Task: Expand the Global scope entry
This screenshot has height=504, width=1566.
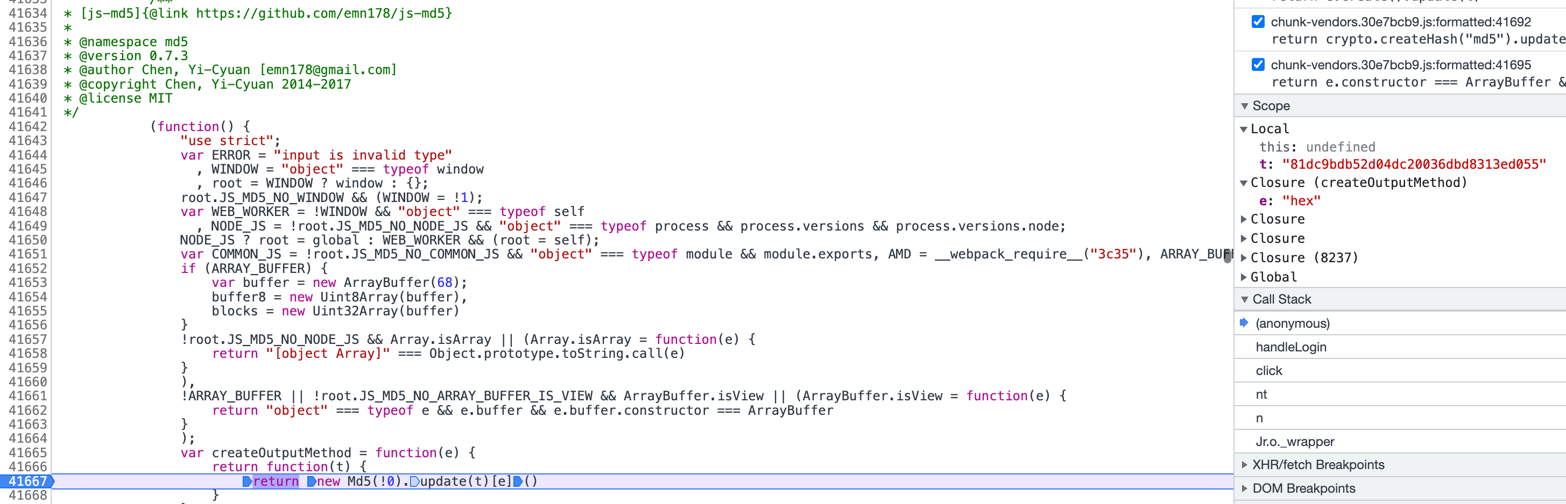Action: click(1244, 277)
